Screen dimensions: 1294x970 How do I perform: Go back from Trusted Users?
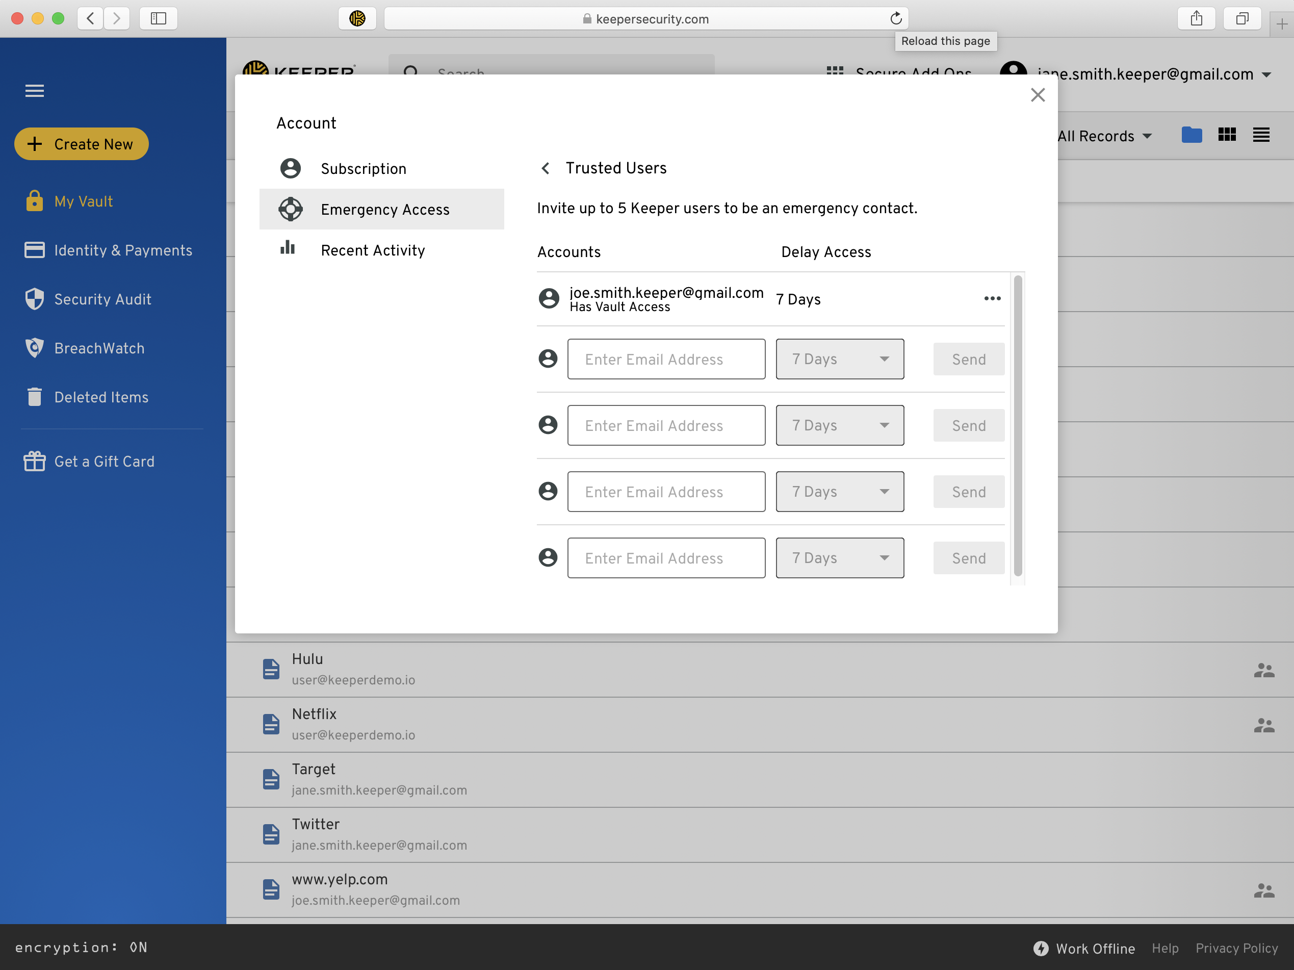545,168
